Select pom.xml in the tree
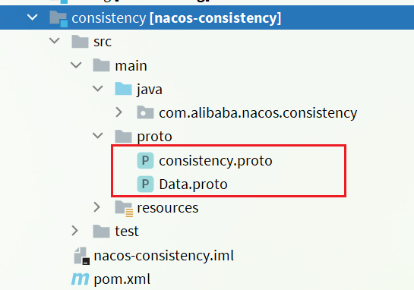The height and width of the screenshot is (290, 414). click(122, 279)
